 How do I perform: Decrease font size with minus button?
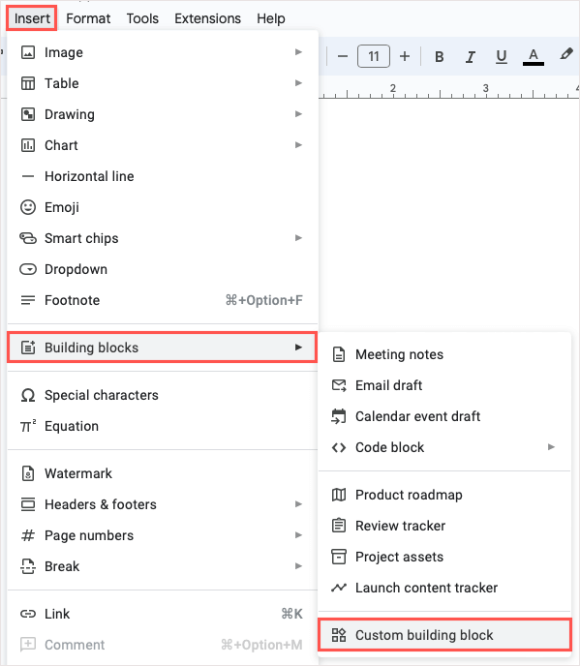pos(343,56)
